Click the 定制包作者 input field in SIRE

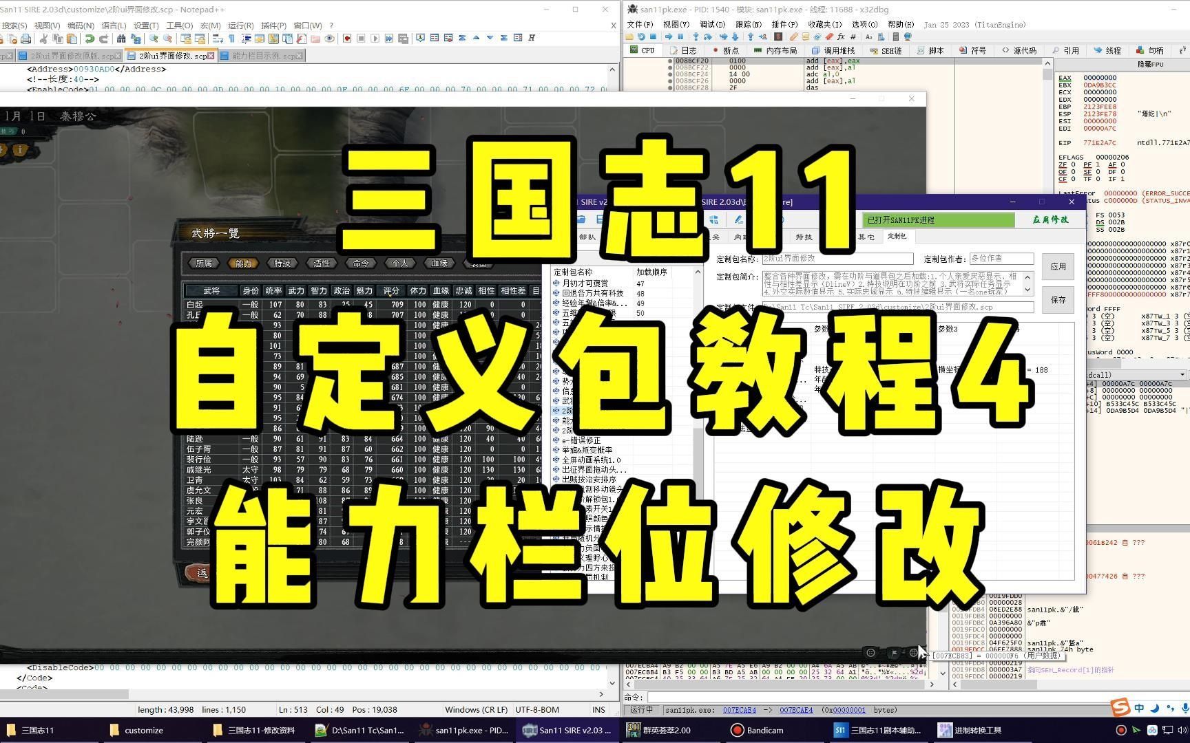[x=1002, y=259]
